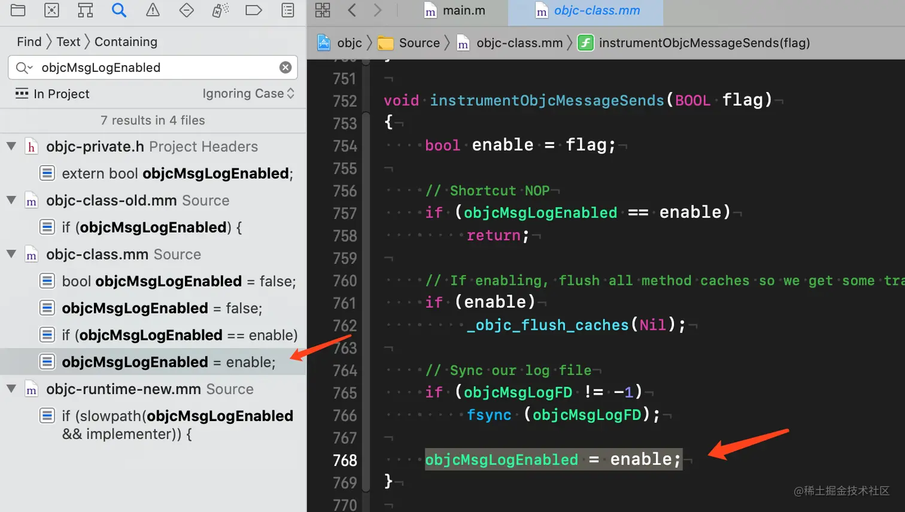Collapse the objc-runtime-new.mm results group
The width and height of the screenshot is (905, 512).
pyautogui.click(x=11, y=388)
